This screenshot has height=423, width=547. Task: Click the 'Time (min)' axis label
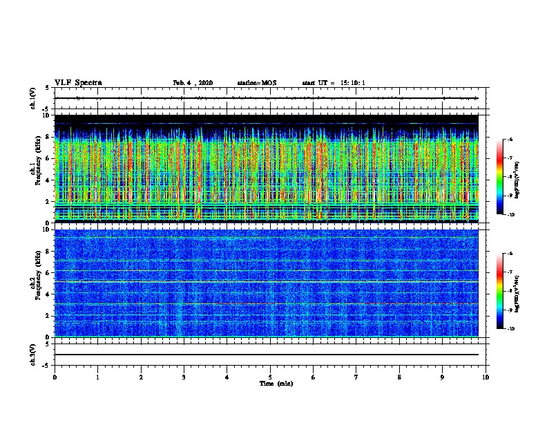pyautogui.click(x=276, y=384)
